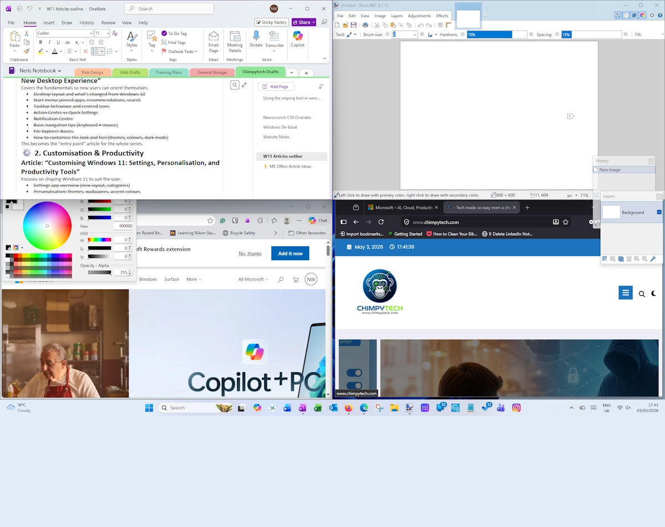Switch to the Web Design section tab
The image size is (665, 527).
[93, 72]
